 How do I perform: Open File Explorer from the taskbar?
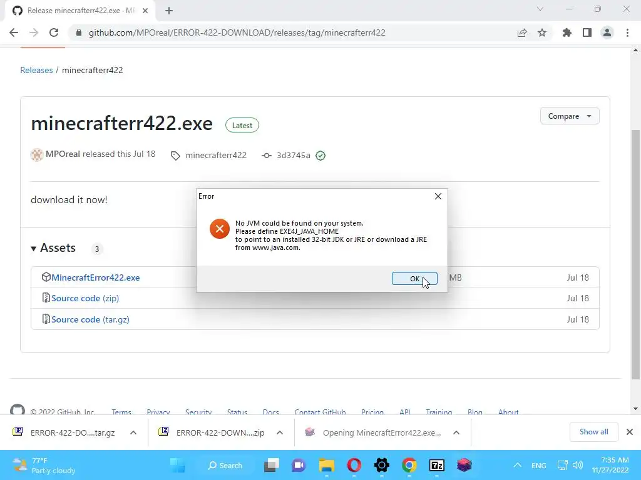tap(327, 465)
